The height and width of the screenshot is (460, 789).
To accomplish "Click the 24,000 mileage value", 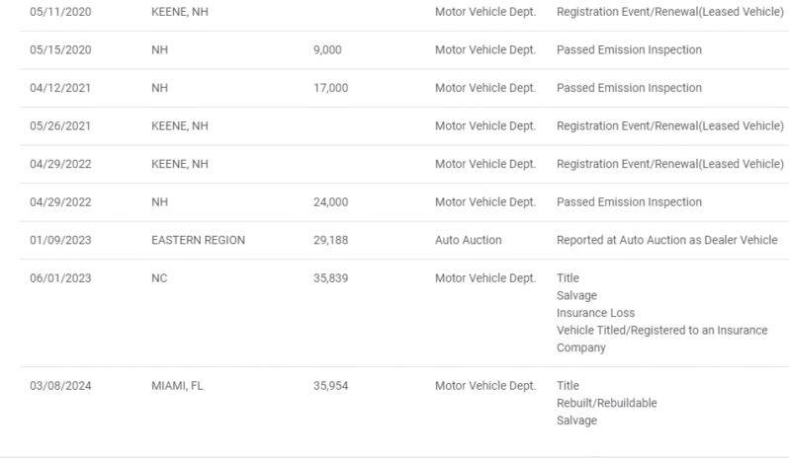I will [x=330, y=202].
